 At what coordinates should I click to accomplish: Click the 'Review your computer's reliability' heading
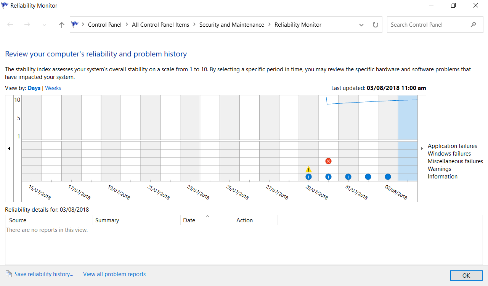point(96,54)
